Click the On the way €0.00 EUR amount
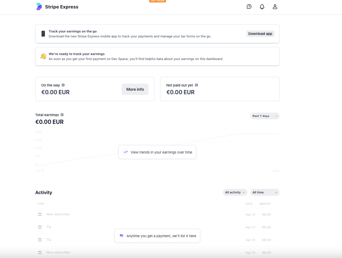The image size is (342, 258). 55,92
